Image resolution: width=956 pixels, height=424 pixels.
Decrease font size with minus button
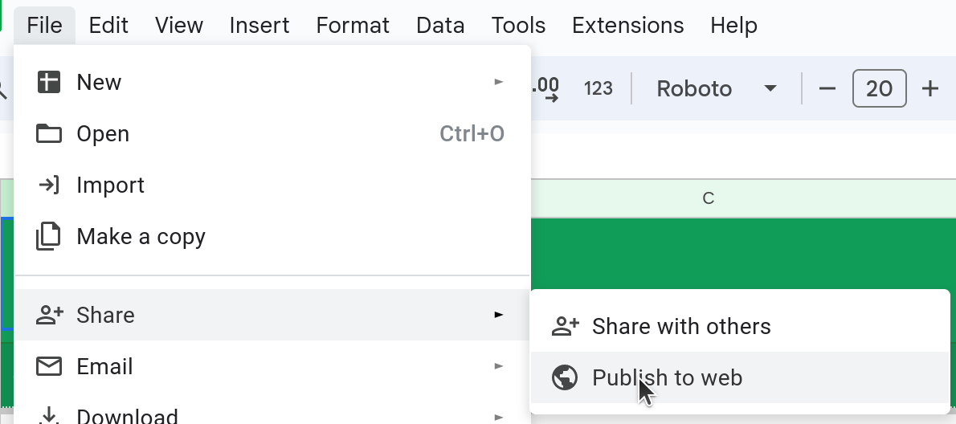point(827,88)
